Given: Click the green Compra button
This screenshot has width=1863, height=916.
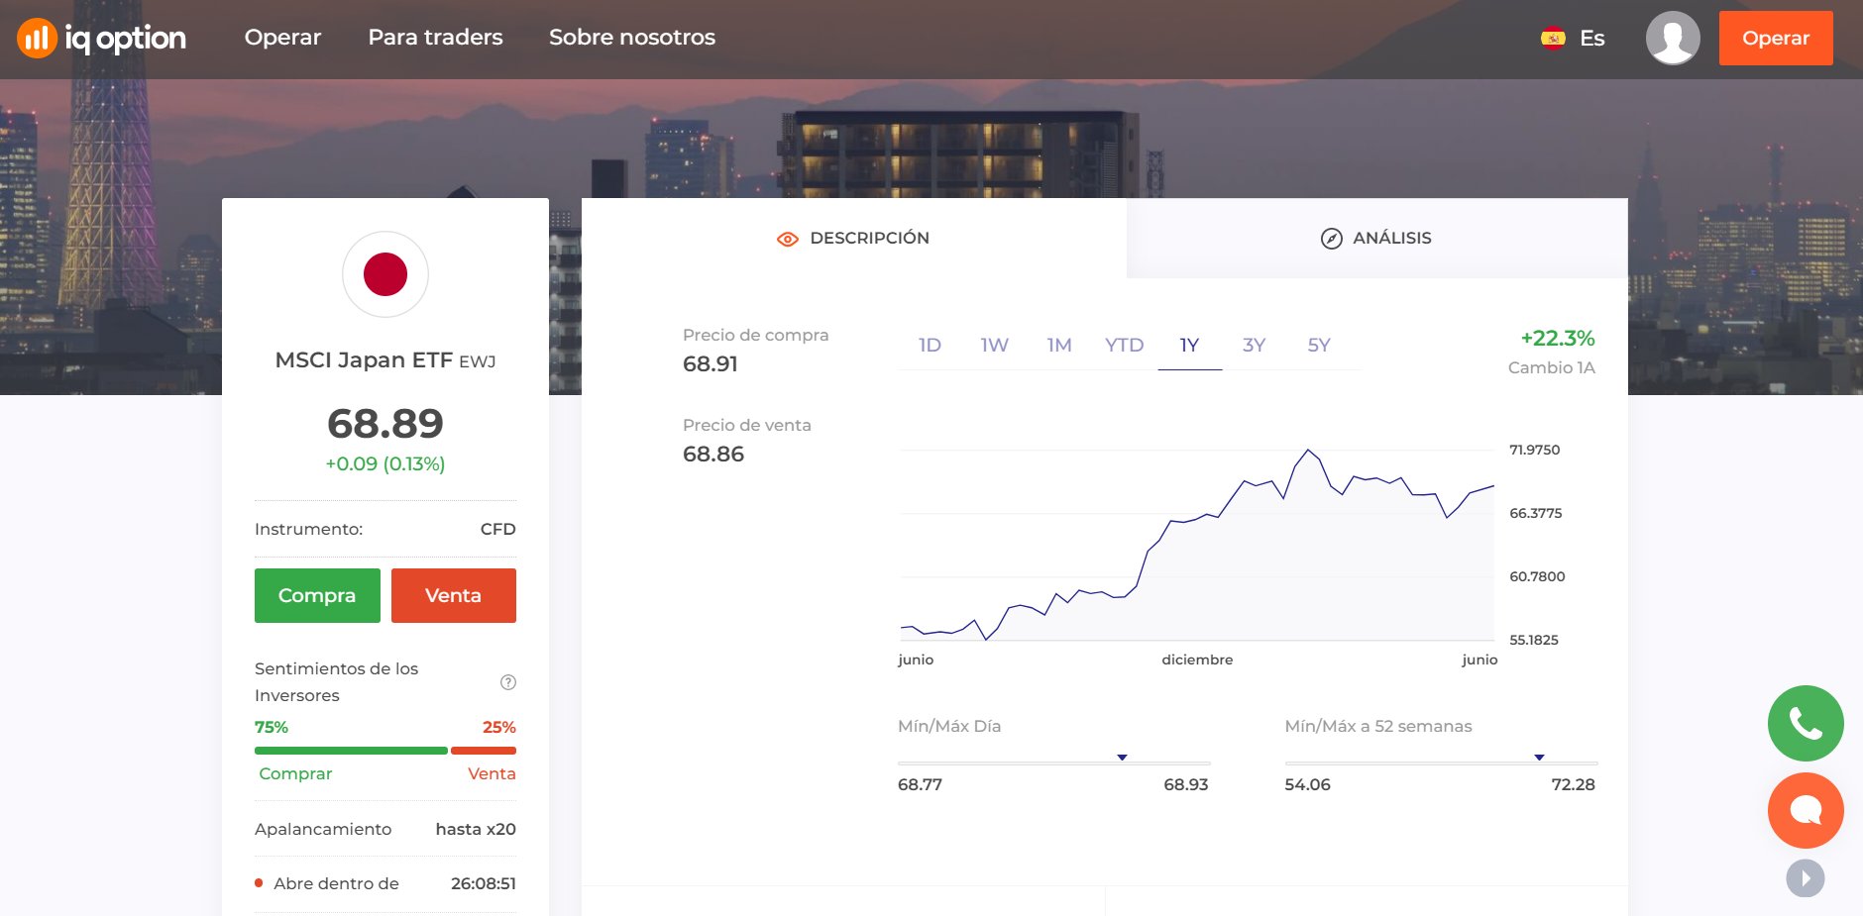Looking at the screenshot, I should point(317,595).
